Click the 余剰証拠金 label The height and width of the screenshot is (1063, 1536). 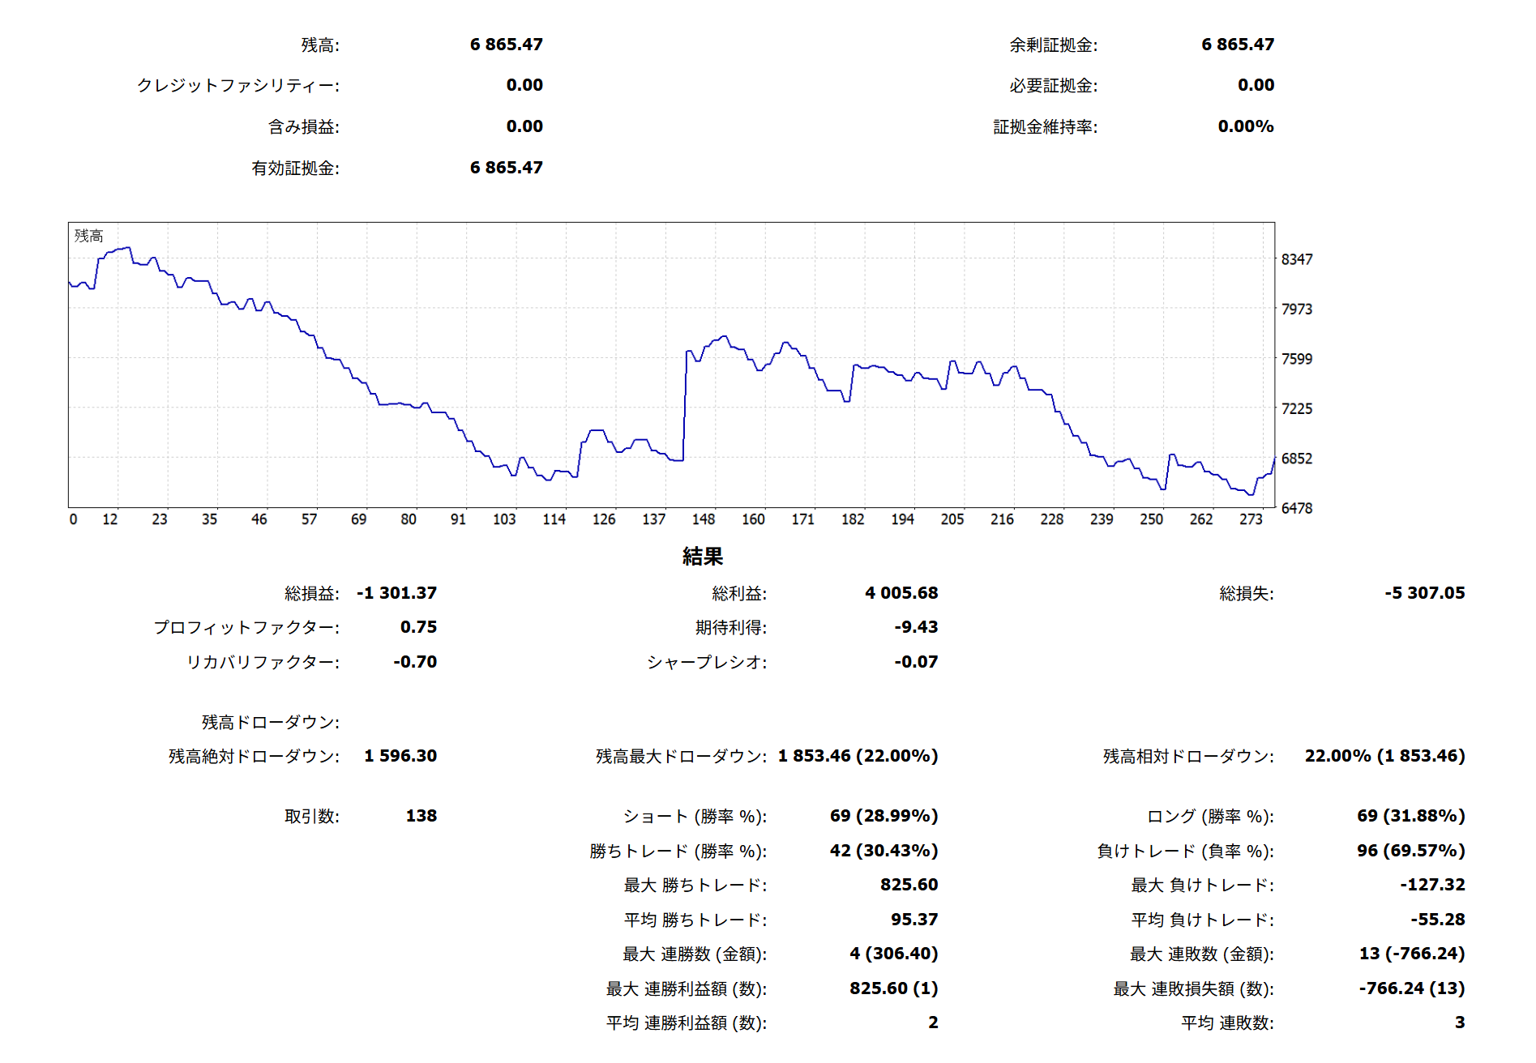[1053, 45]
